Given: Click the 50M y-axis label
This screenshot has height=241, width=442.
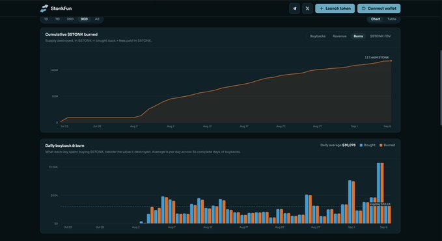Looking at the screenshot, I should pyautogui.click(x=55, y=96).
